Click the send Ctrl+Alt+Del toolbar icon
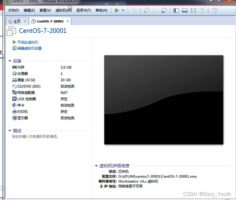This screenshot has width=236, height=200. tap(134, 10)
